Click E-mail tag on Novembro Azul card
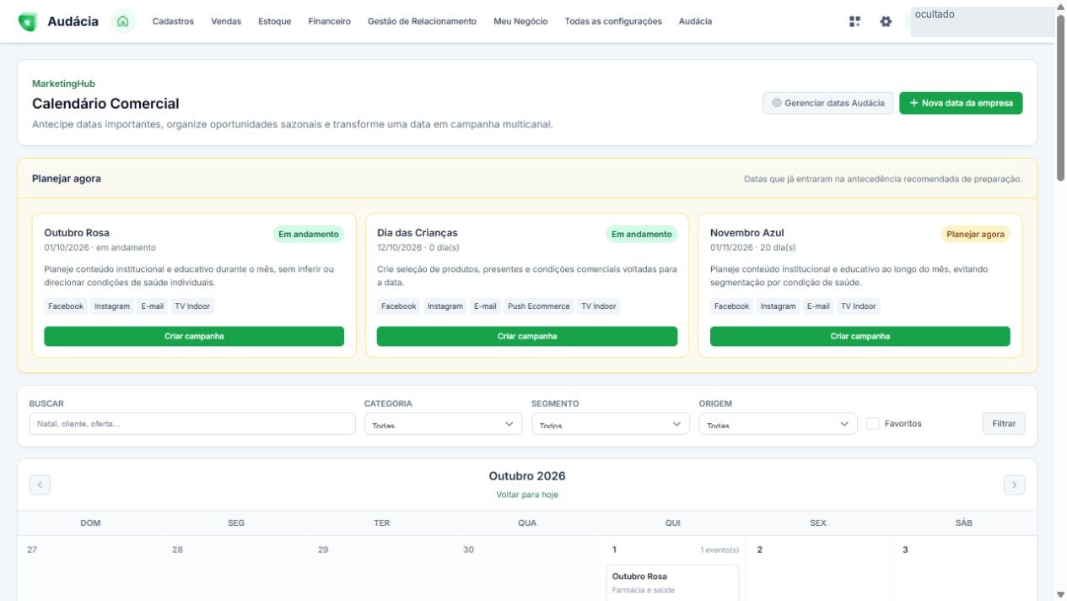The image size is (1067, 601). click(818, 306)
